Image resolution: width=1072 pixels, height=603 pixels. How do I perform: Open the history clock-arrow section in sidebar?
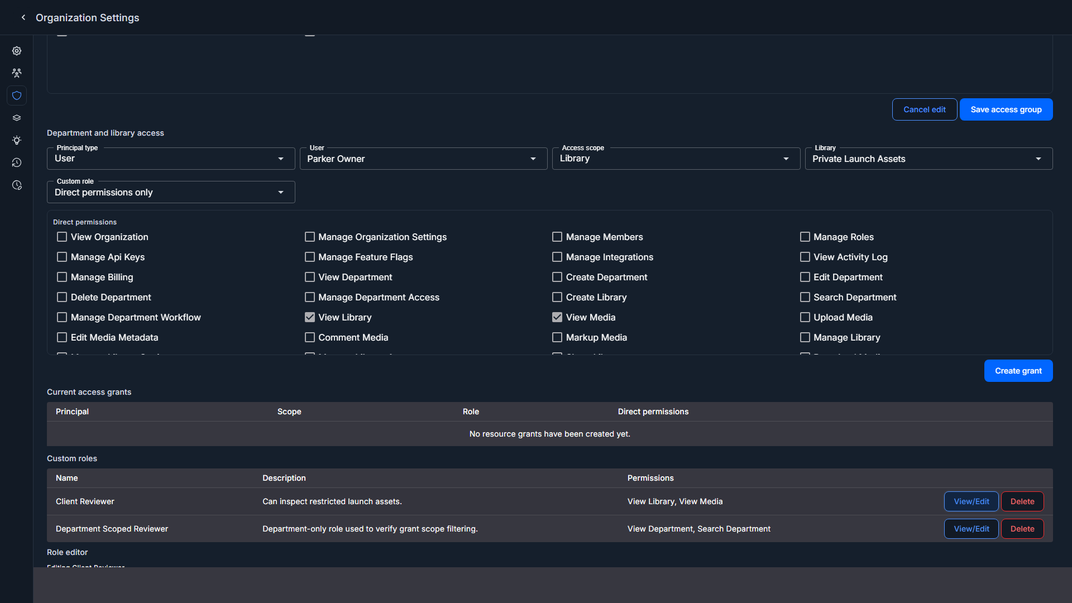tap(17, 162)
